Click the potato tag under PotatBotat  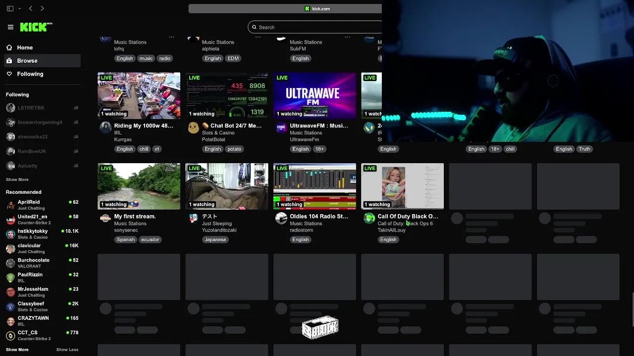tap(234, 149)
